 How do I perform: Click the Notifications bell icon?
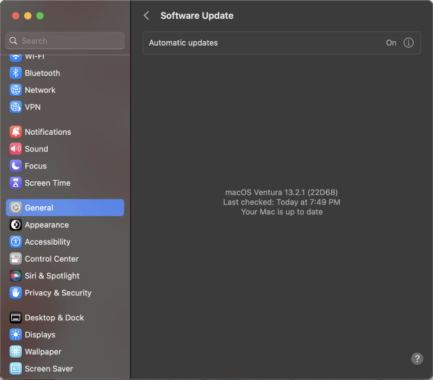pos(15,132)
